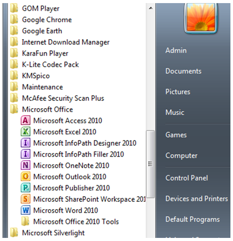
Task: Select Microsoft Outlook 2010 text
Action: tap(69, 177)
